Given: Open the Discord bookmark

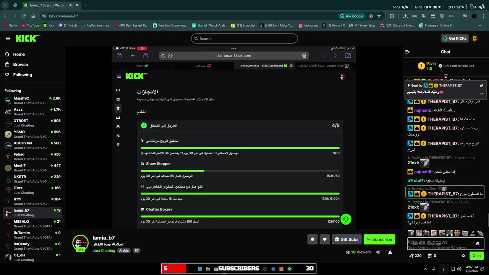Looking at the screenshot, I should coord(397,26).
